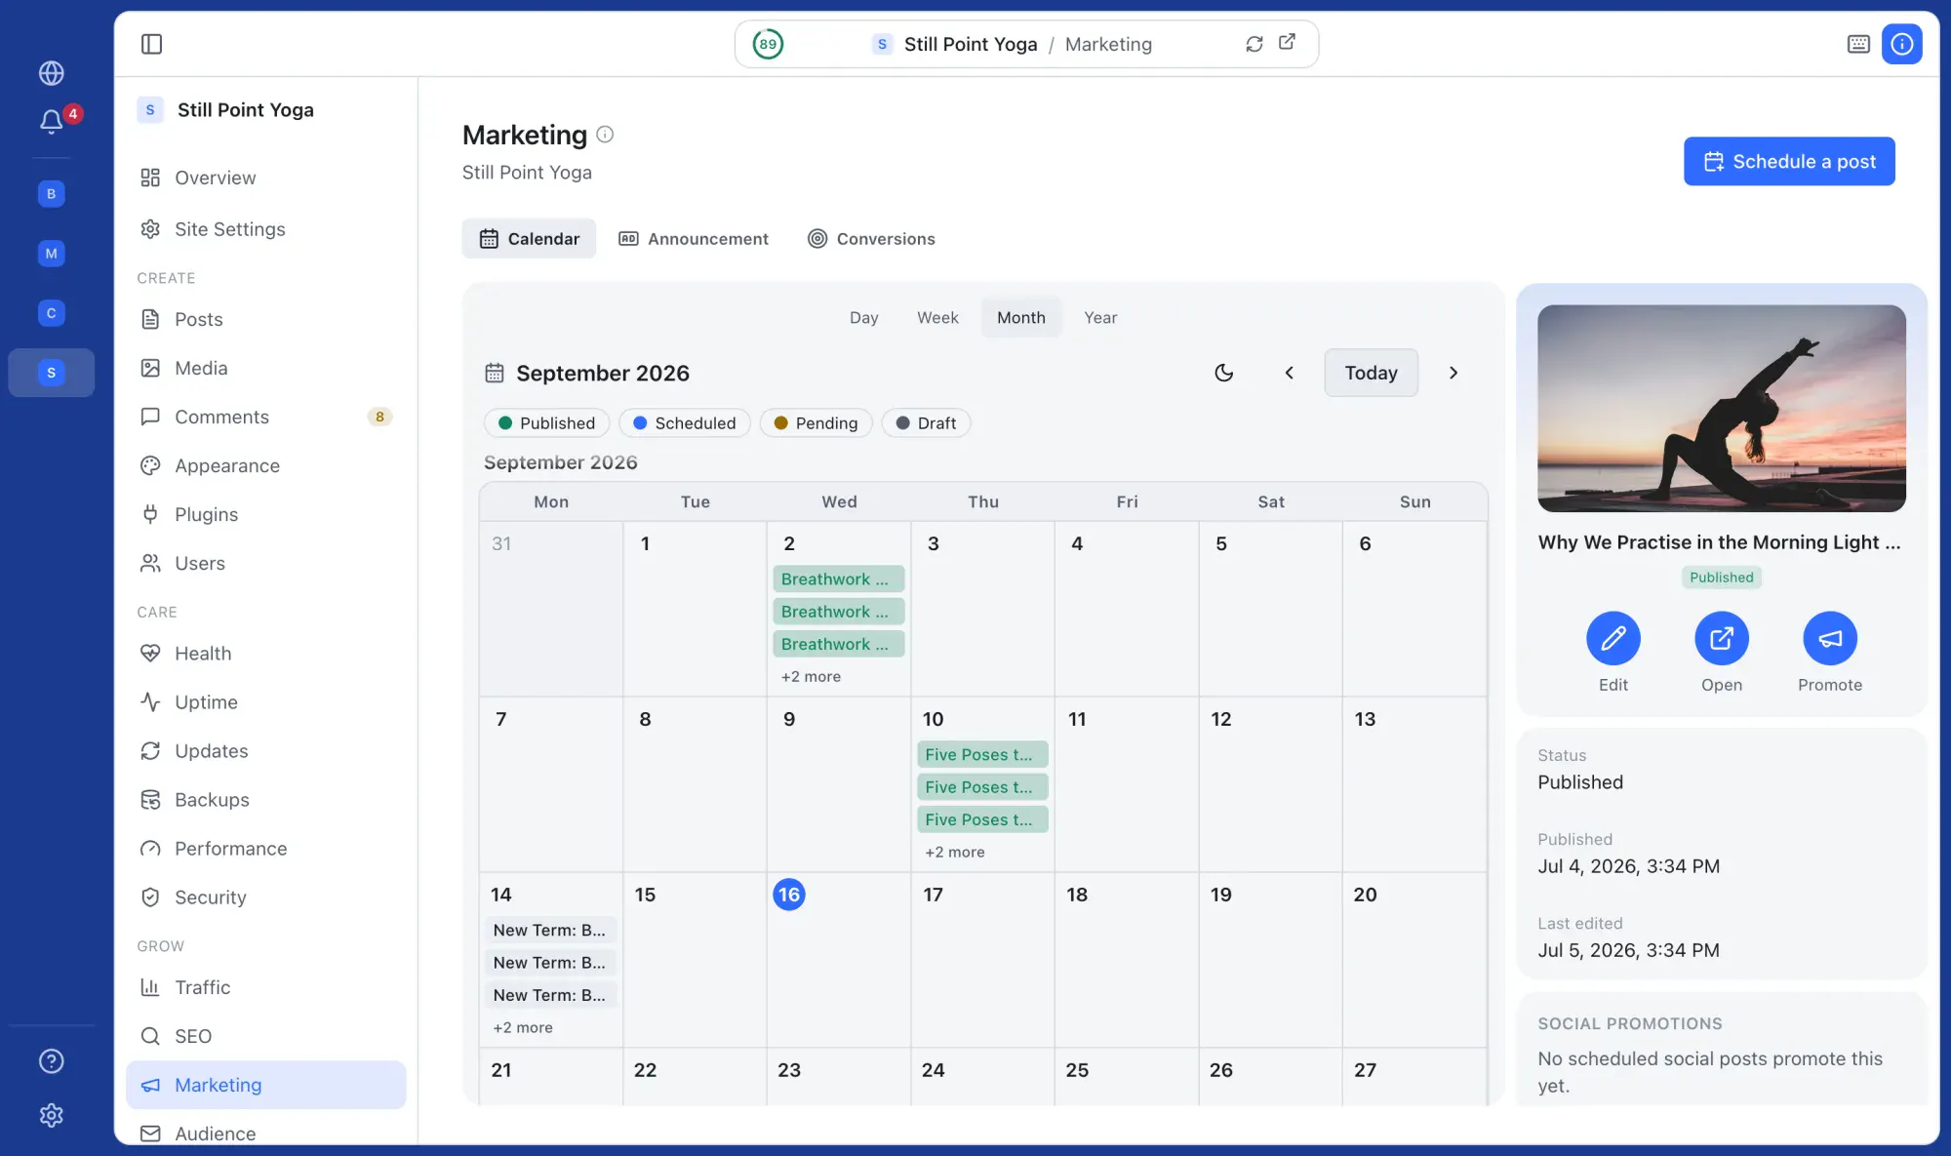
Task: Open Posts in sidebar
Action: point(265,319)
